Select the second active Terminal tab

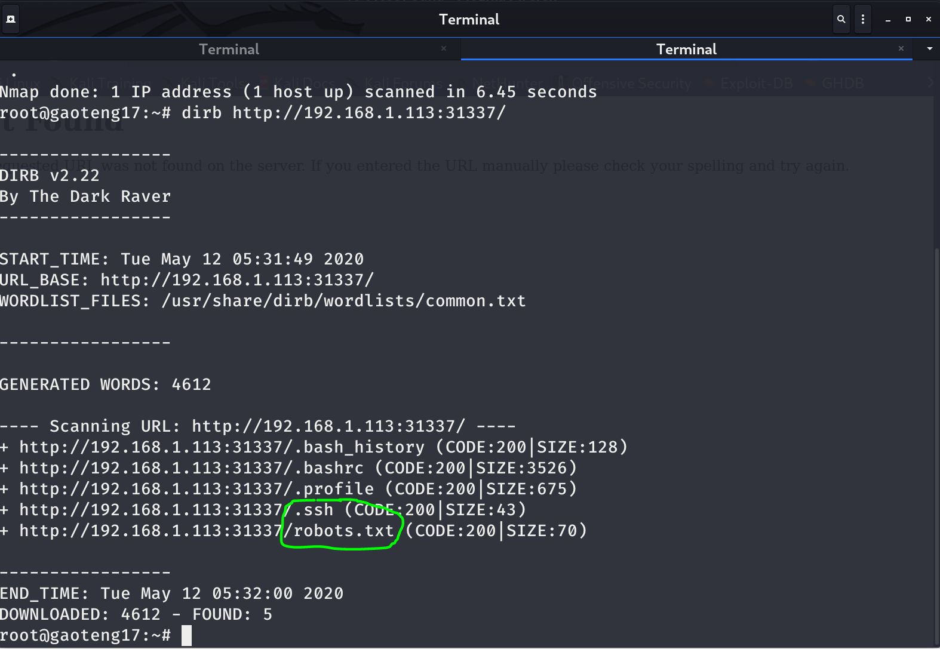point(686,49)
